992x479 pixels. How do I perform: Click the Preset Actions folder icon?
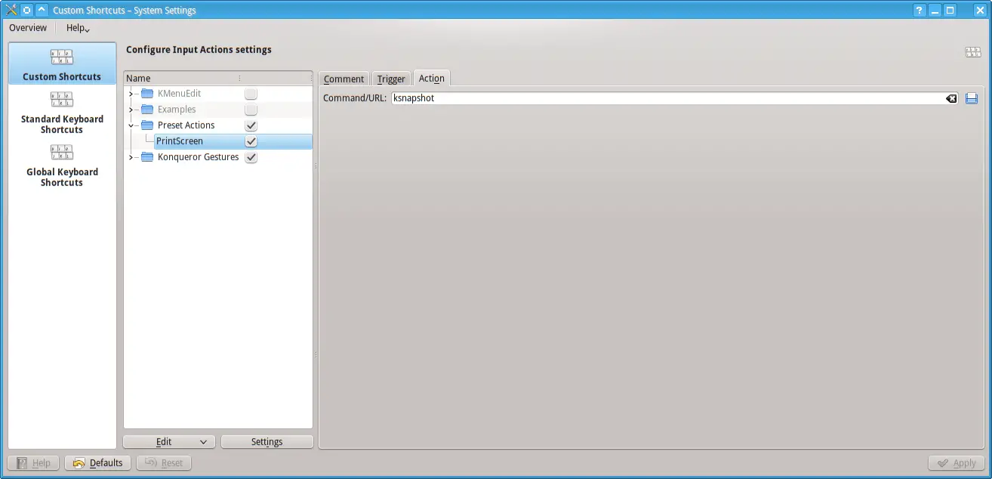(147, 125)
